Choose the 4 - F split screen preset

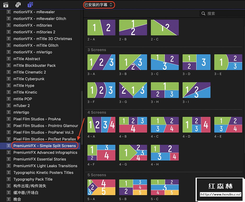point(101,153)
